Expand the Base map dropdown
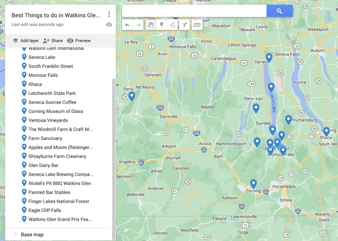 pos(16,234)
